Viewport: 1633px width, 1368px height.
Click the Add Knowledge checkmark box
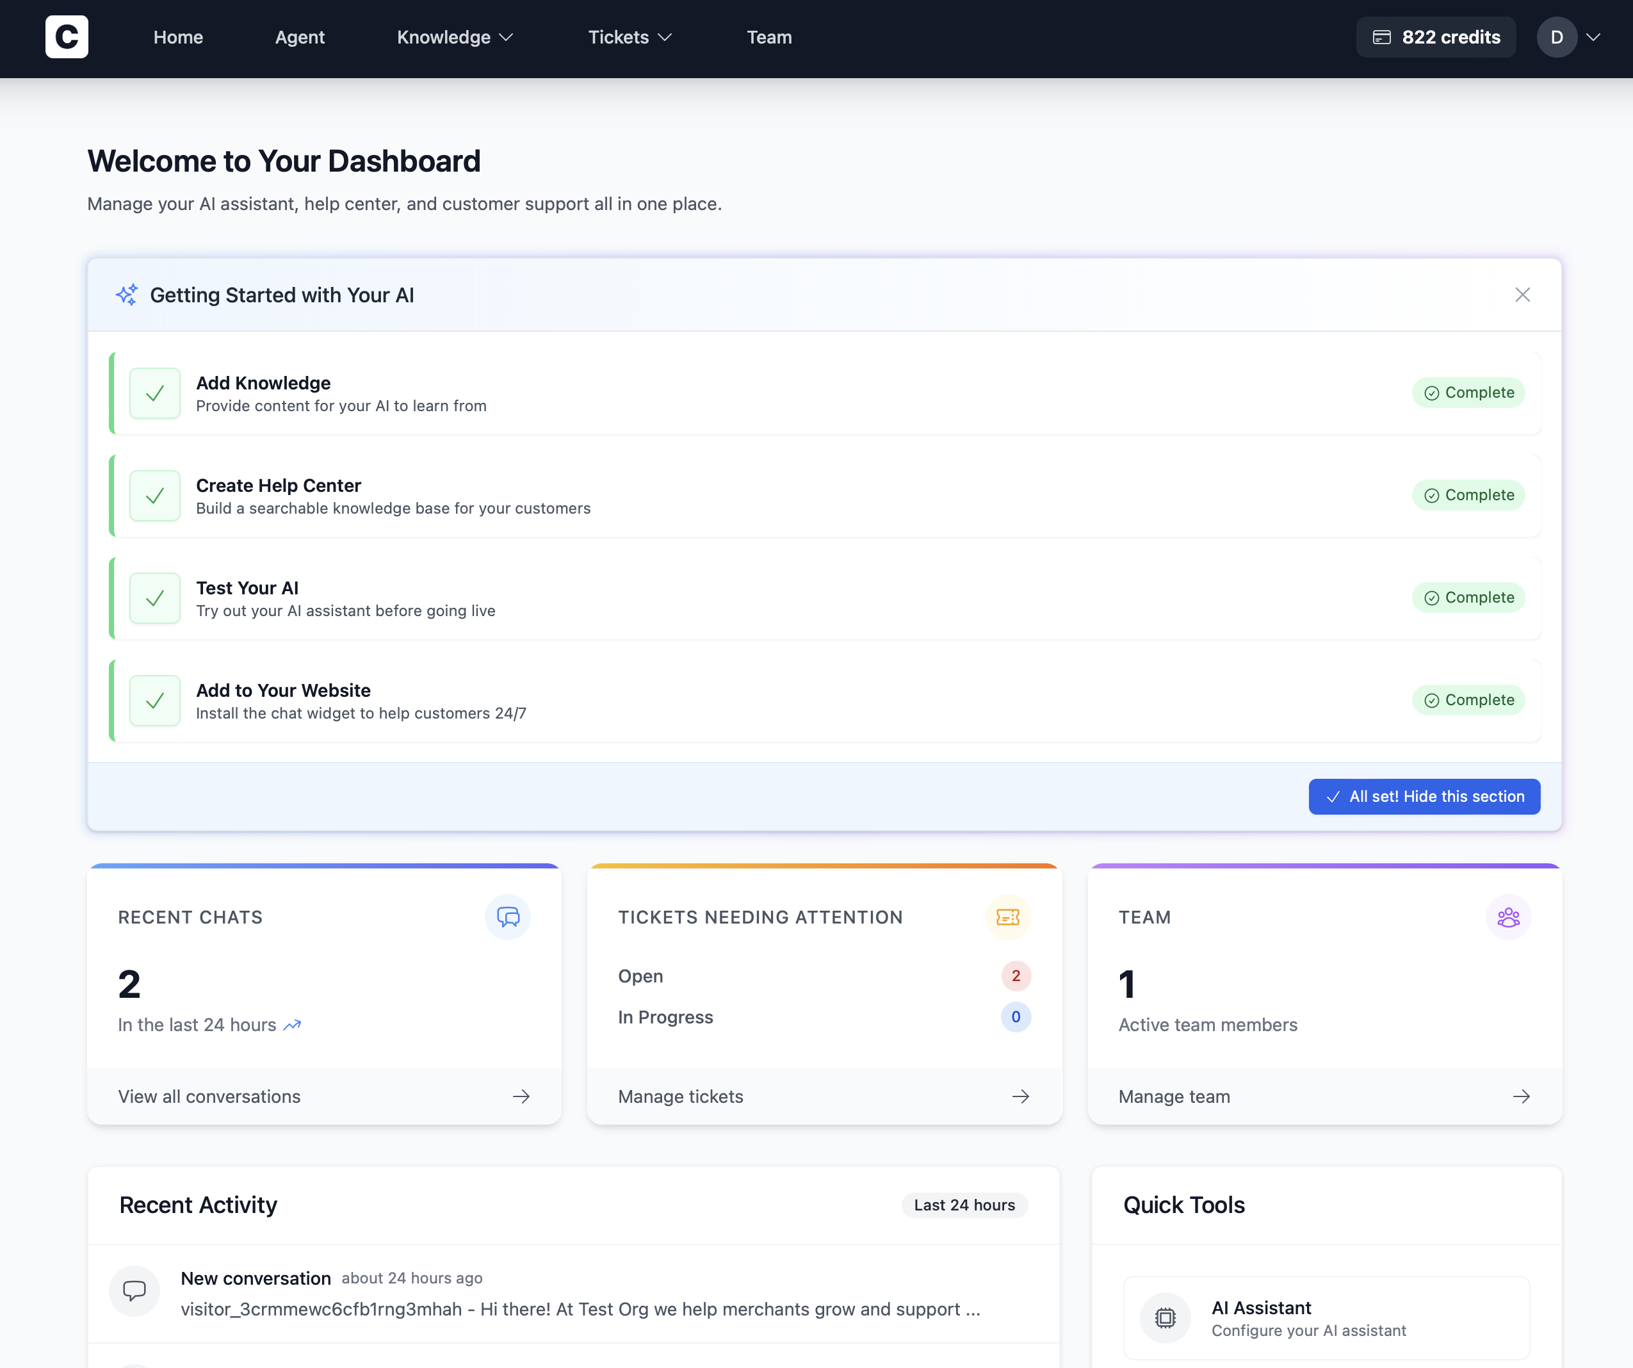(x=155, y=393)
